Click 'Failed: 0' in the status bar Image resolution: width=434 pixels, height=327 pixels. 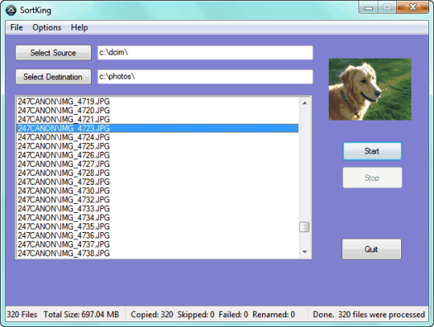[233, 315]
